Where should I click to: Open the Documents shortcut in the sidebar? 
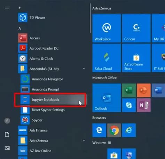[7, 134]
